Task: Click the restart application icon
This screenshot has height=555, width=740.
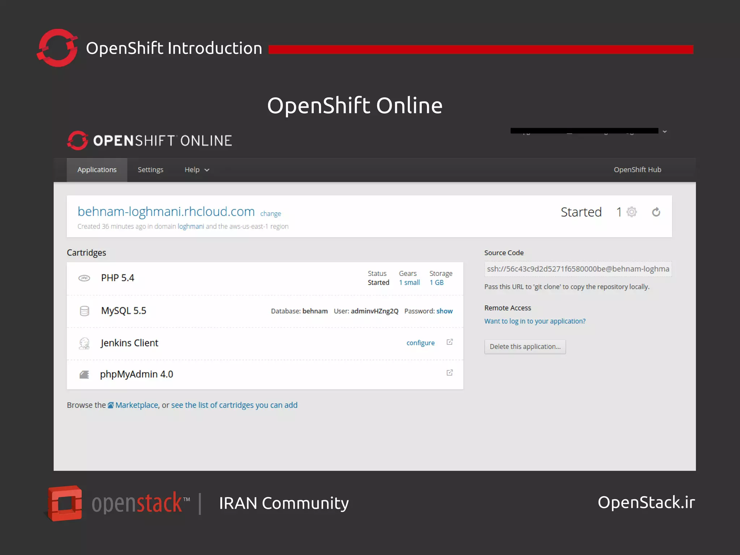Action: coord(656,212)
